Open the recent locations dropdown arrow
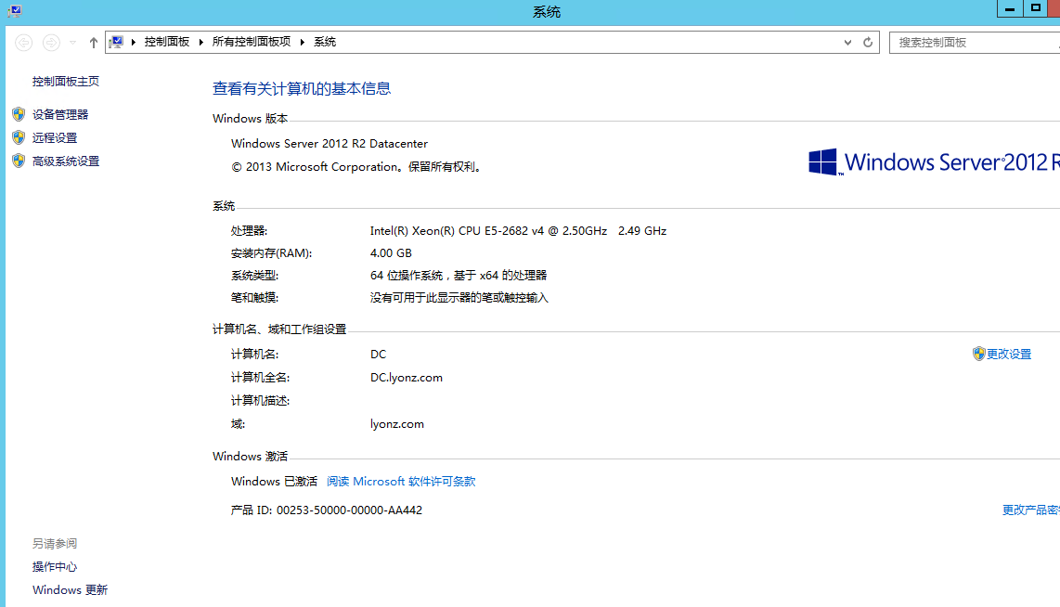This screenshot has width=1060, height=607. [x=73, y=43]
